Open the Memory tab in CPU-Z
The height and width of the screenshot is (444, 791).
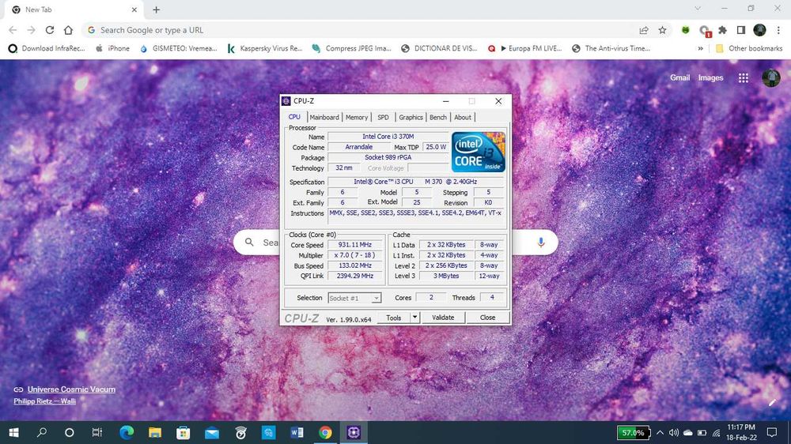[x=357, y=117]
